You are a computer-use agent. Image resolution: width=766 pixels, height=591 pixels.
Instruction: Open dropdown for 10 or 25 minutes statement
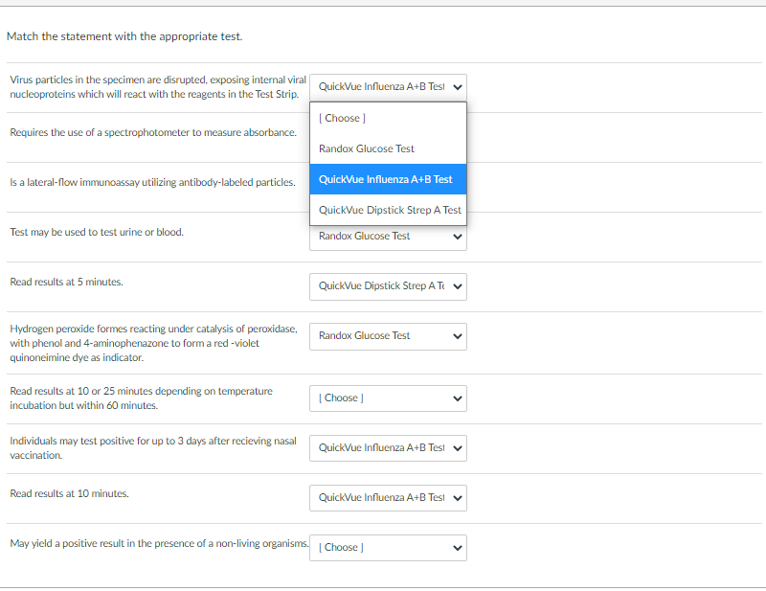[x=388, y=398]
